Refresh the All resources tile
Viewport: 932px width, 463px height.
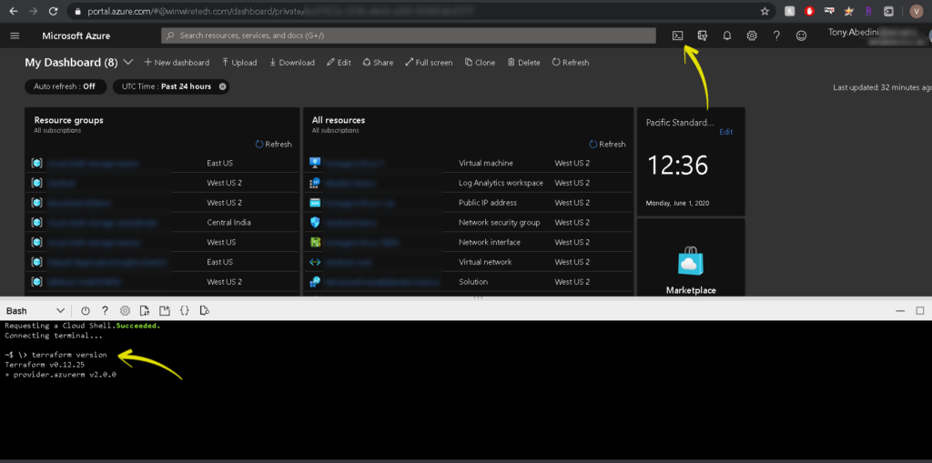click(607, 145)
